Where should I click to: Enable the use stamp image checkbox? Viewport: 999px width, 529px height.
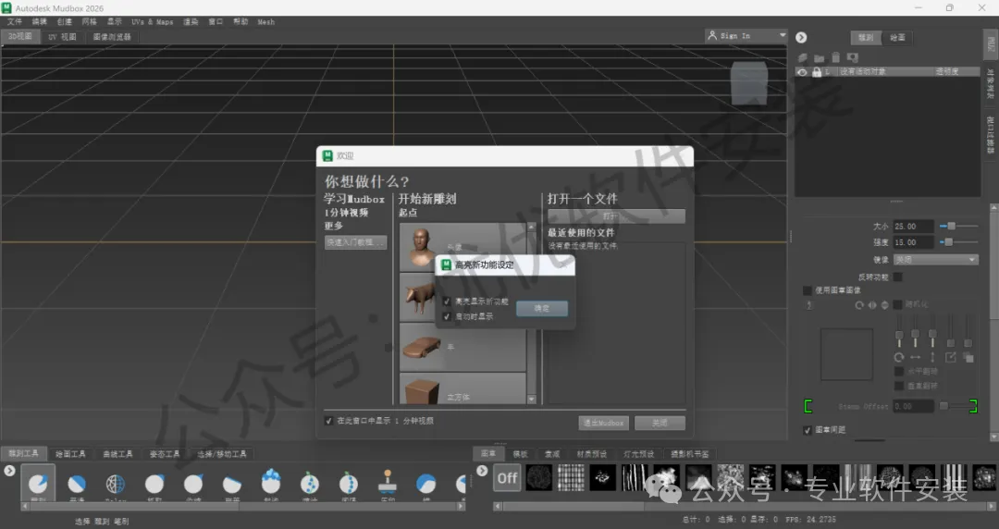(x=808, y=290)
